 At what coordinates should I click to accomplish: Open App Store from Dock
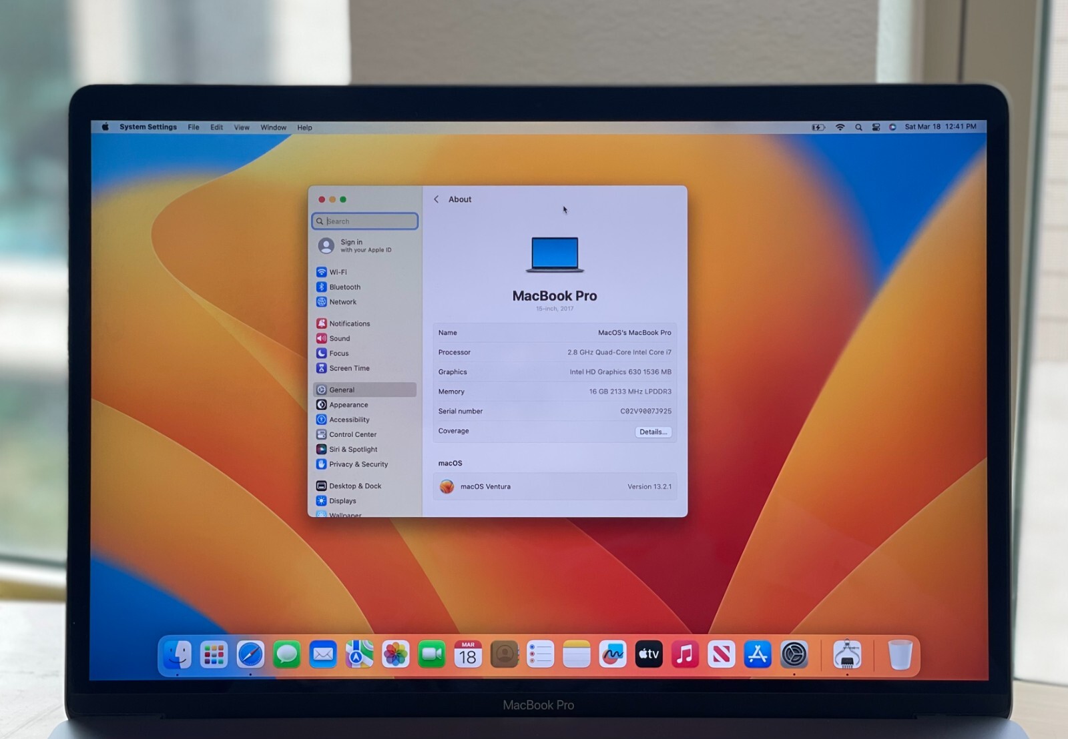click(x=758, y=654)
